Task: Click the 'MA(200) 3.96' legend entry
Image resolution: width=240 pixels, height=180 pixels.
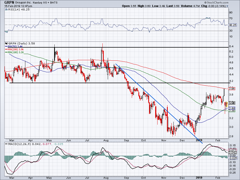Action: click(x=14, y=49)
